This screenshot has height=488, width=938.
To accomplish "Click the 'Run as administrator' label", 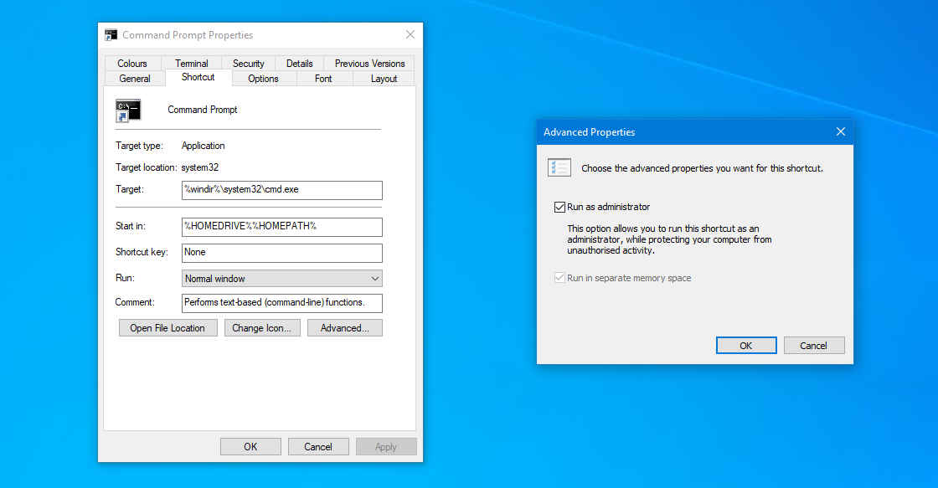I will coord(608,207).
